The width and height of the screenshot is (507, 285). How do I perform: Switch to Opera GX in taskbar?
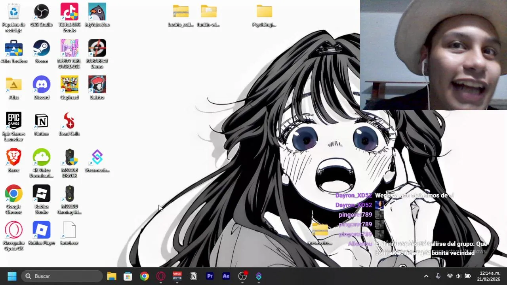click(x=161, y=276)
